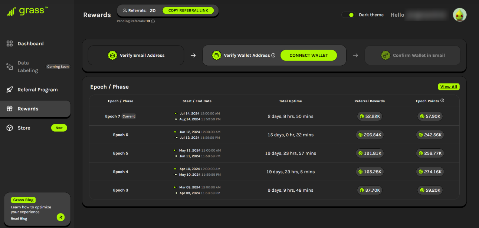The height and width of the screenshot is (228, 479).
Task: Click the Epoch 5 row label
Action: pos(121,153)
